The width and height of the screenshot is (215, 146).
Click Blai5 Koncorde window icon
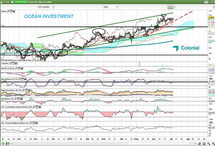tap(26, 90)
